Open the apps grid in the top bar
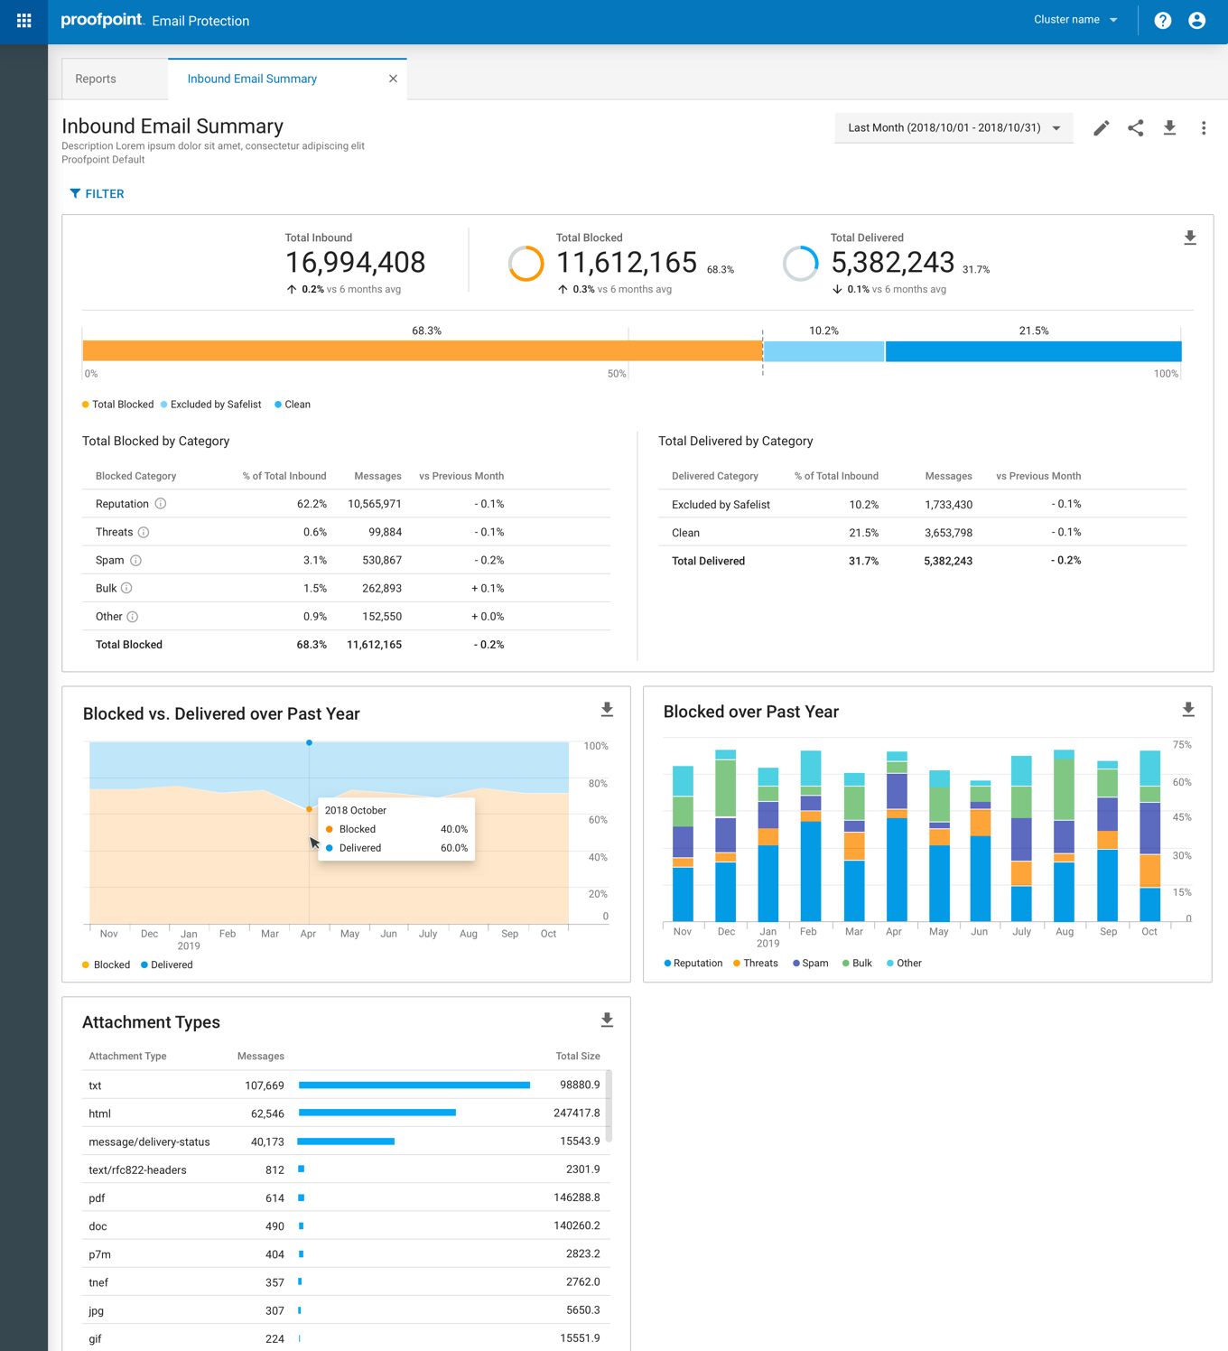The height and width of the screenshot is (1351, 1228). 23,20
